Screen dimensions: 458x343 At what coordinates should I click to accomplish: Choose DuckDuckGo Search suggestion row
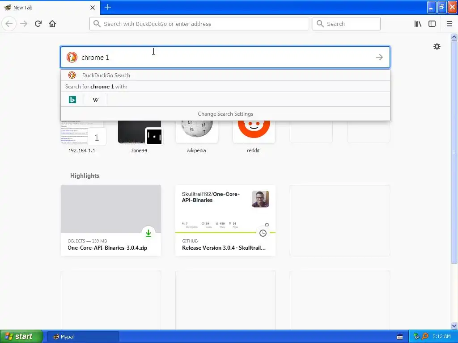coord(225,75)
